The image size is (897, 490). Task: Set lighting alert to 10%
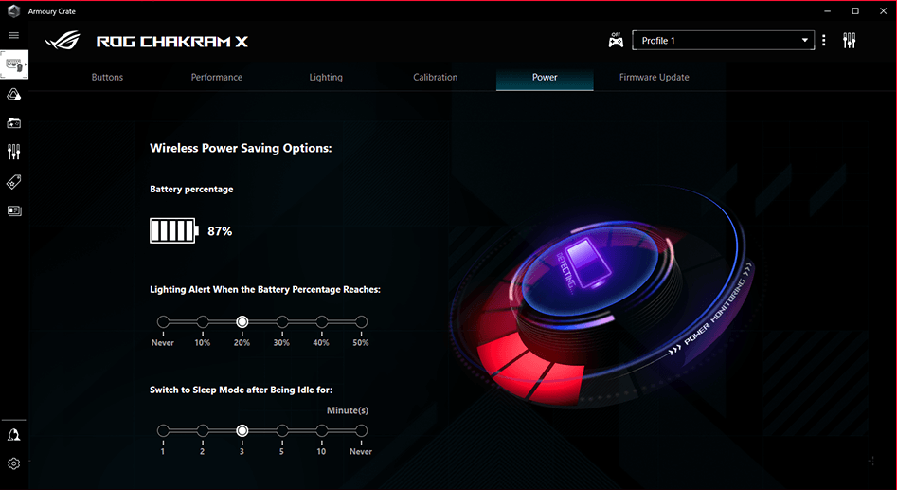pos(203,321)
